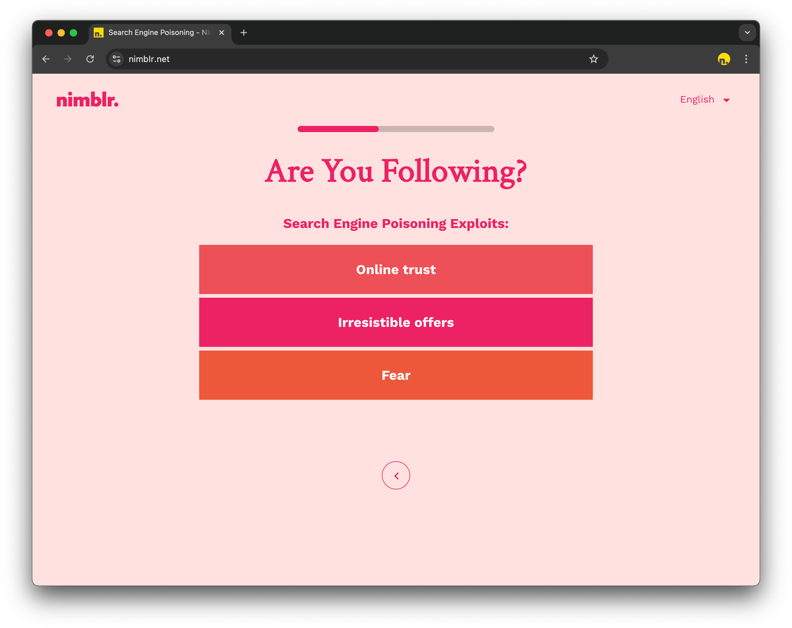Open the browser three-dot menu

click(x=746, y=59)
